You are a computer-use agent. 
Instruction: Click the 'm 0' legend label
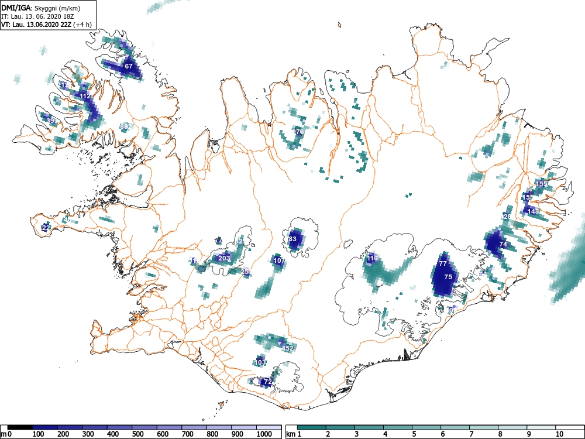(6, 434)
